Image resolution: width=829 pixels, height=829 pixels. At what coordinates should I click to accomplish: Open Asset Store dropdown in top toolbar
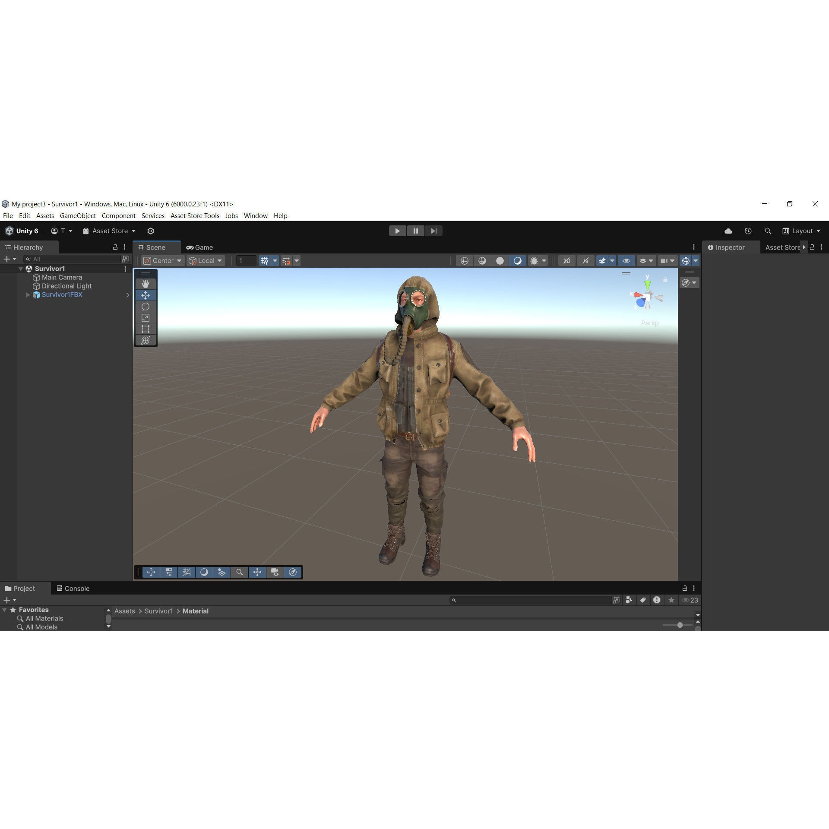(x=109, y=231)
